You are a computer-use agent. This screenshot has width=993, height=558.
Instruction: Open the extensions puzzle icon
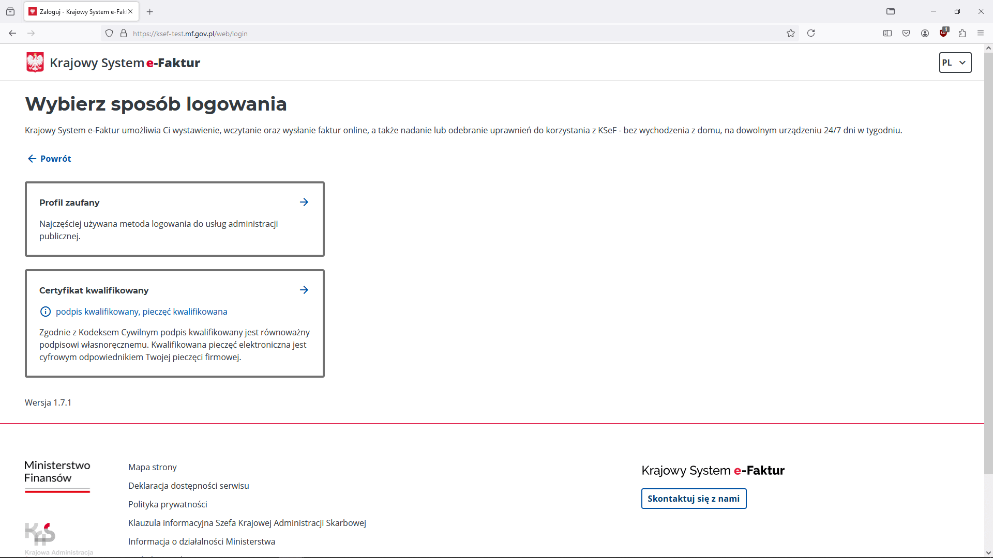[x=962, y=33]
